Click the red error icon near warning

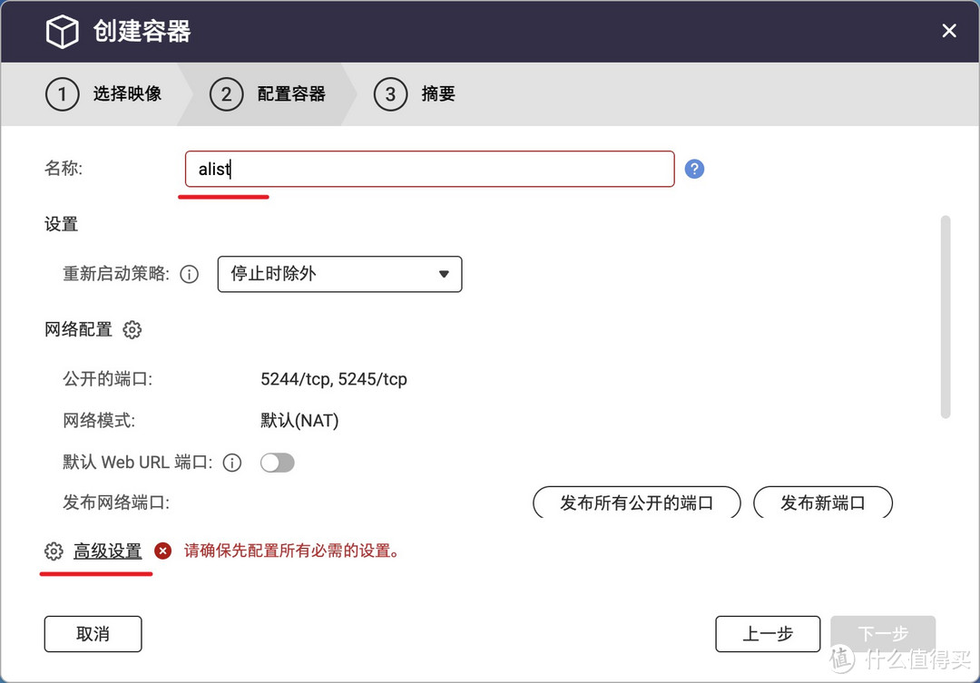pyautogui.click(x=163, y=551)
